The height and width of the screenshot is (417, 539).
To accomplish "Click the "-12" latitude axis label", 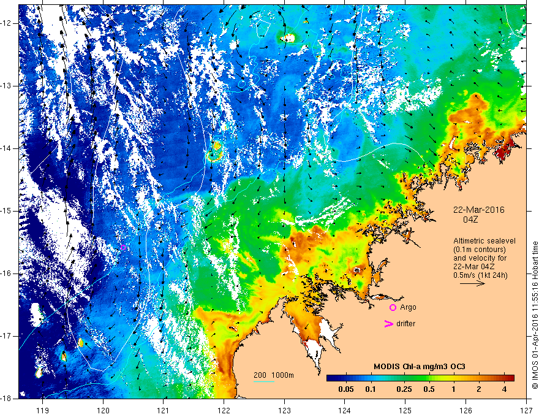I will tap(7, 23).
